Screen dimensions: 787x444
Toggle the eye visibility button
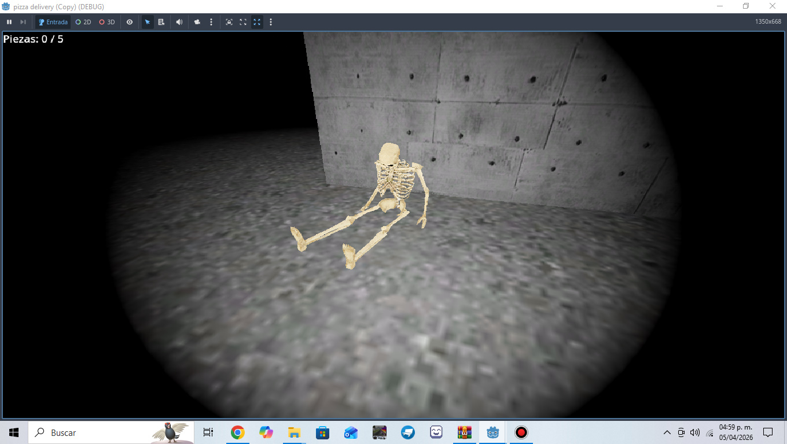(130, 22)
